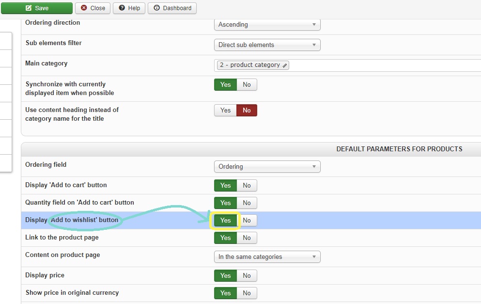481x304 pixels.
Task: Click the green Save button
Action: pos(37,8)
